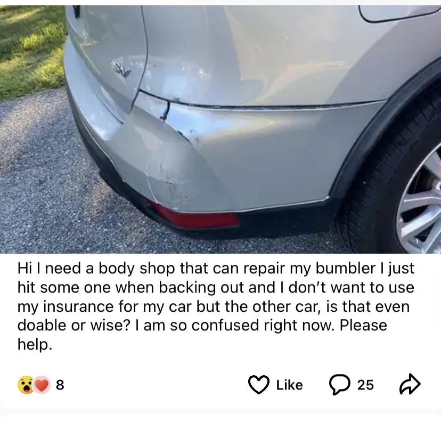Image resolution: width=441 pixels, height=421 pixels.
Task: Click the wow face reaction emoji
Action: (x=26, y=385)
